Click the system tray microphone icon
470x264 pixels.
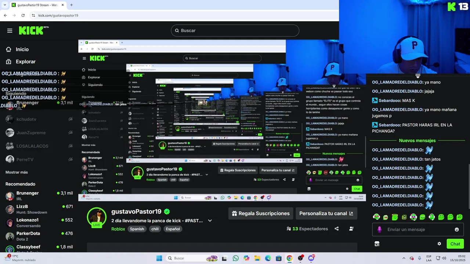419,258
